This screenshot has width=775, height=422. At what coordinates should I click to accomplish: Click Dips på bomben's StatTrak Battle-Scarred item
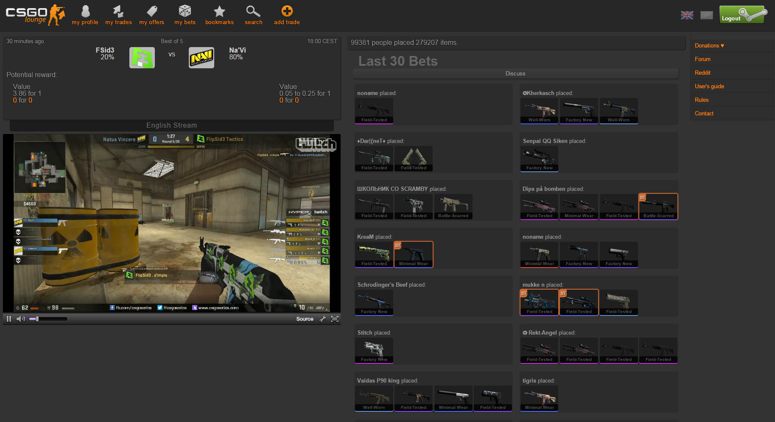tap(658, 207)
